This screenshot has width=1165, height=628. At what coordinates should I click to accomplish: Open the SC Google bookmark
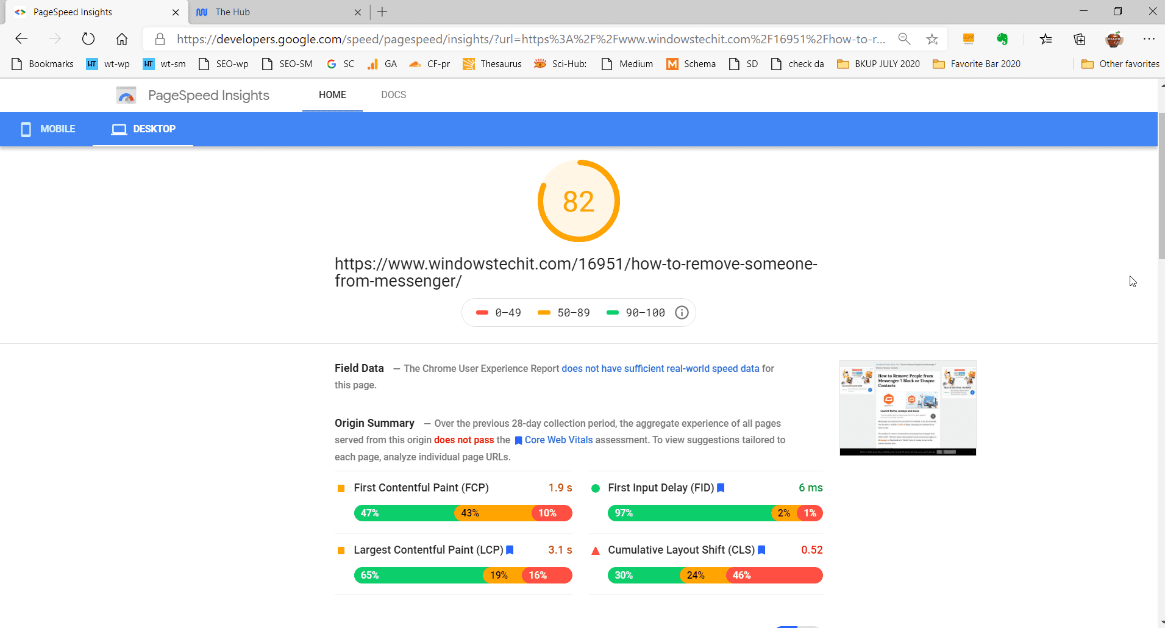(x=340, y=64)
